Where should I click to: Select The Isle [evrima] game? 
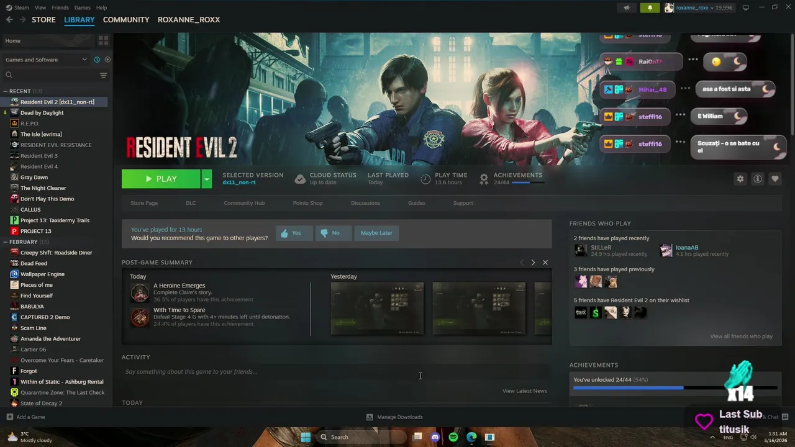pyautogui.click(x=41, y=134)
